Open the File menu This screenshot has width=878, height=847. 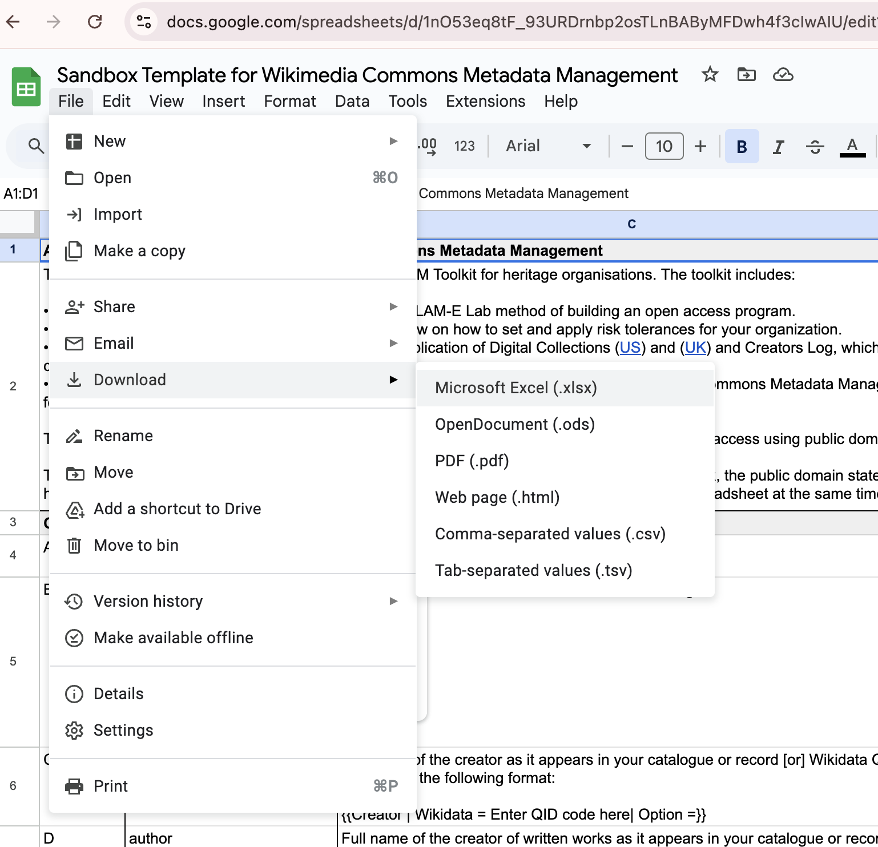pos(71,101)
